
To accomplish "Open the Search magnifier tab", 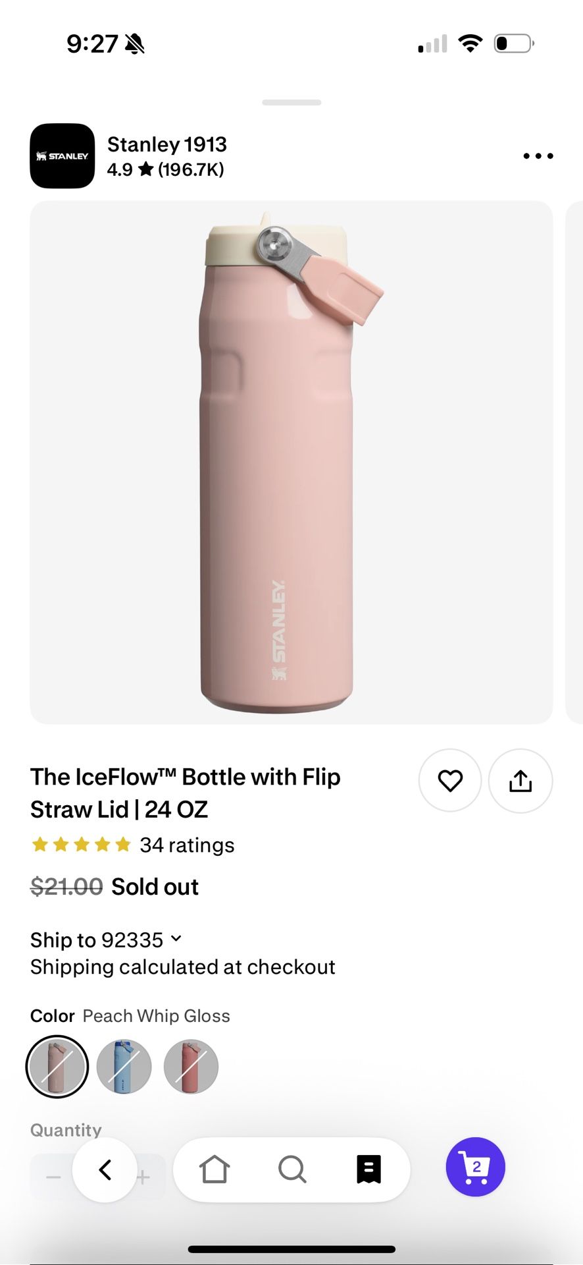I will (292, 1170).
